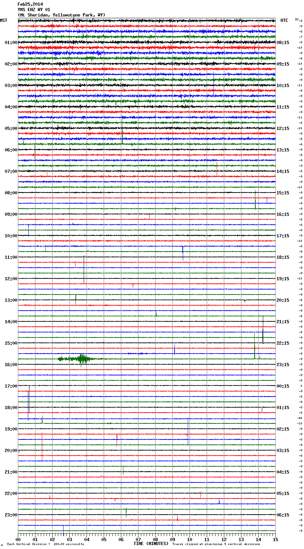Click minute 15 on the bottom axis
This screenshot has height=549, width=304.
[x=275, y=540]
